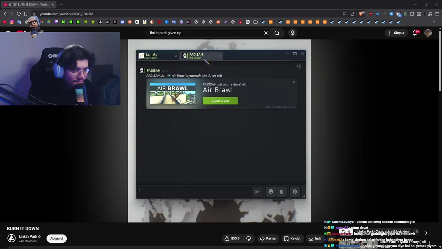Open the browser extensions puzzle icon
The height and width of the screenshot is (249, 442).
tap(412, 14)
